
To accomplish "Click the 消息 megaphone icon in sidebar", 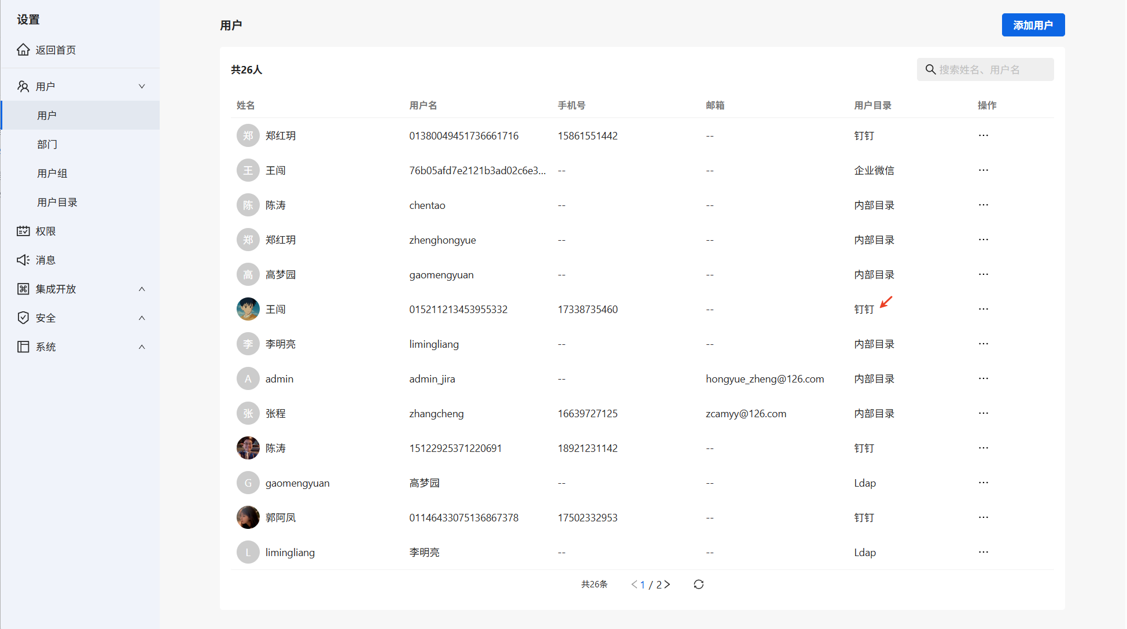I will (x=23, y=260).
